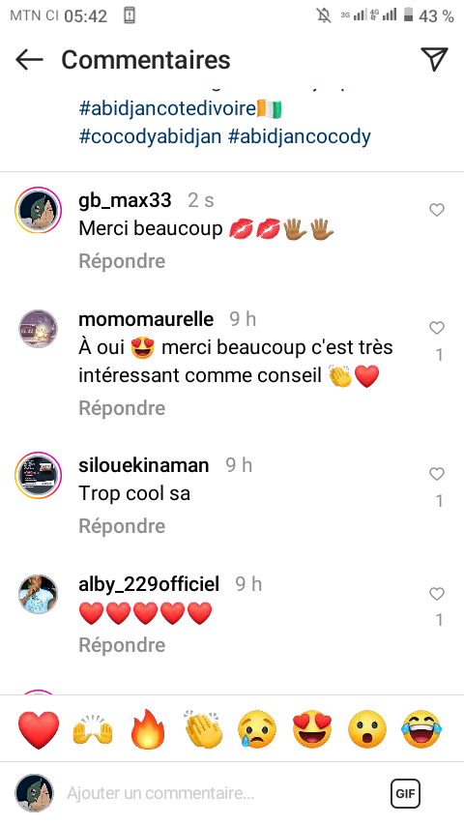Screen dimensions: 464x826
Task: Open the #cocodyabidjan hashtag
Action: click(x=150, y=136)
